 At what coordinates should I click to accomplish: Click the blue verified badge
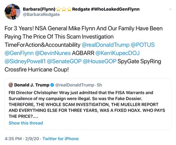point(52,85)
